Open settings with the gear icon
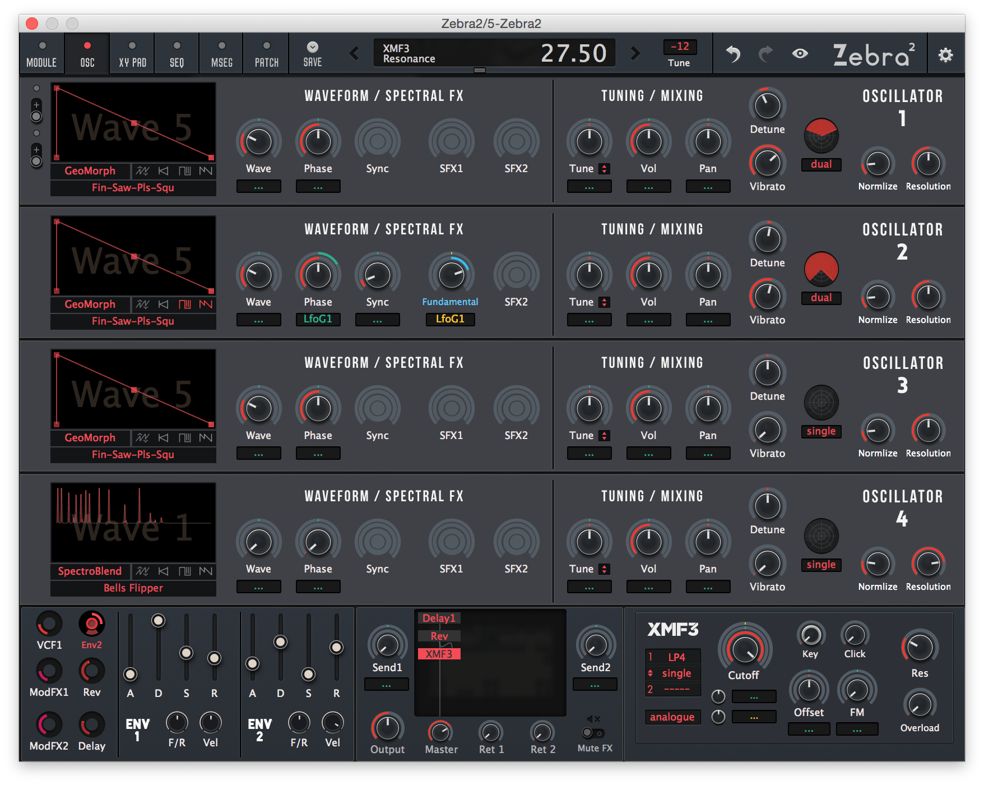 (x=945, y=54)
